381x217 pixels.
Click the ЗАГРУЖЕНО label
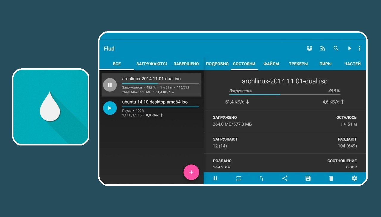tap(225, 118)
